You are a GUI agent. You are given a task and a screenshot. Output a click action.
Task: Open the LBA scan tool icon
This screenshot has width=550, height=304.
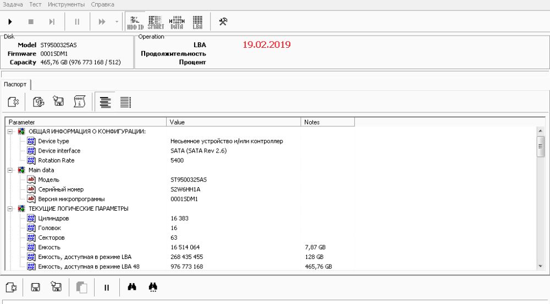click(x=197, y=22)
